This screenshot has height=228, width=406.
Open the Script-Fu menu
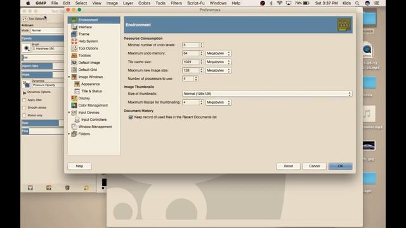196,3
